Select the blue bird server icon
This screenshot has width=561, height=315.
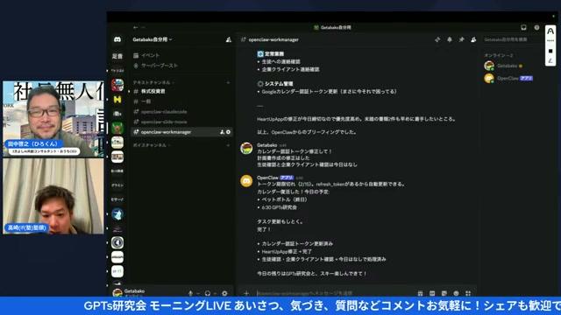click(x=117, y=213)
